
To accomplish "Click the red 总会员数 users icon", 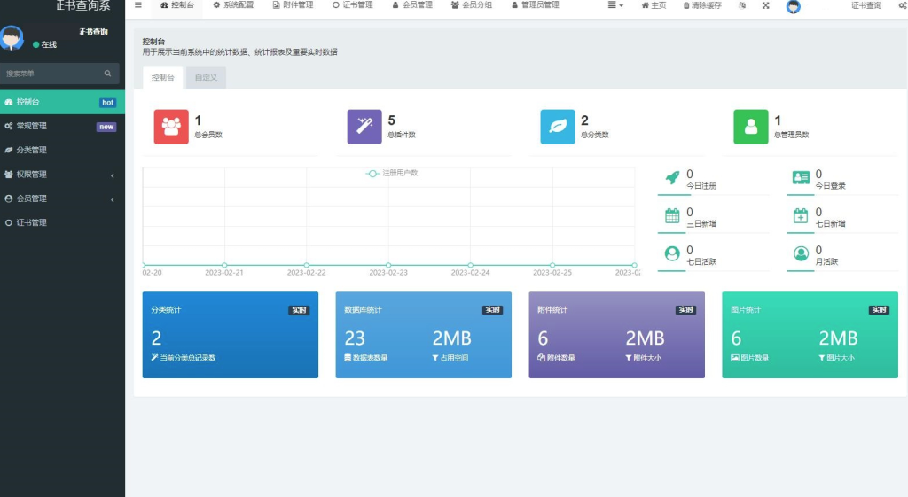I will (x=171, y=127).
